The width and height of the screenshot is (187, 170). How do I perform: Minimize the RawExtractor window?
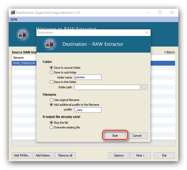click(x=148, y=12)
